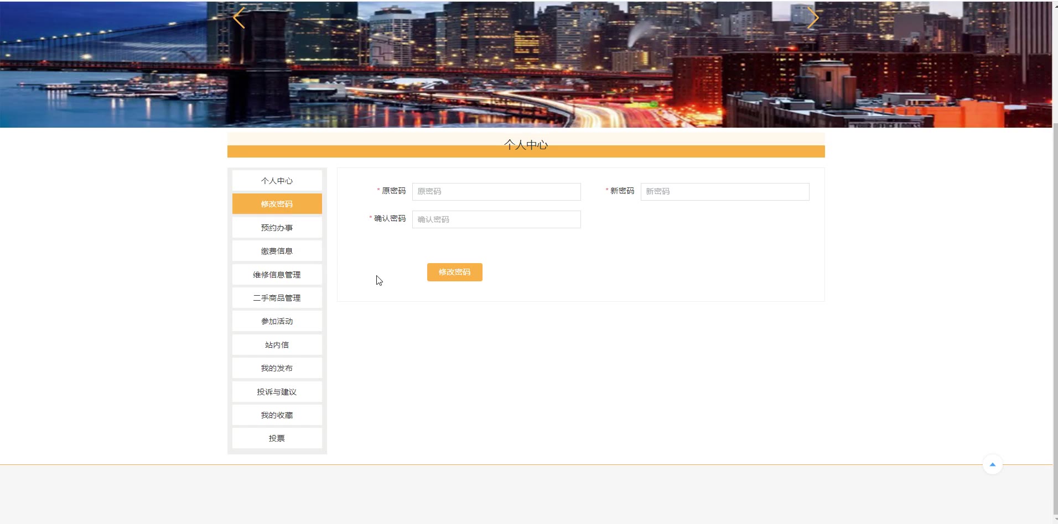The width and height of the screenshot is (1058, 524).
Task: Open 站内信 in the sidebar
Action: point(277,345)
